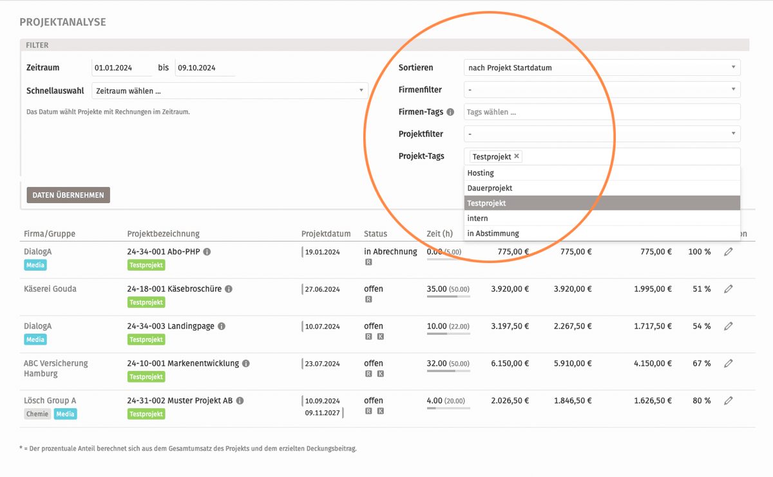Open project 24-10-001 Markenentwicklung
773x477 pixels.
click(183, 364)
